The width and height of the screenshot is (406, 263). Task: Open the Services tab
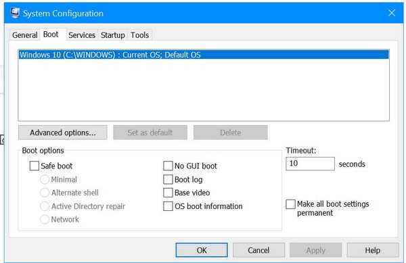pyautogui.click(x=82, y=35)
